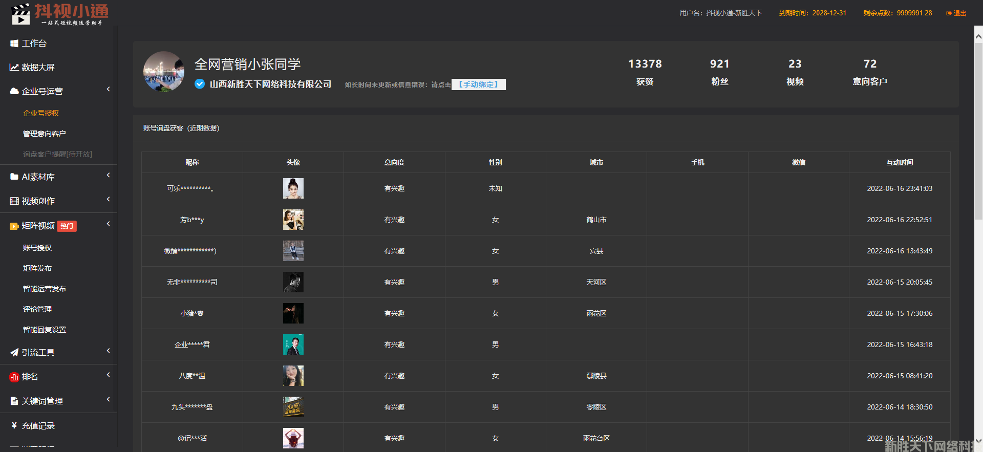Click the blue verified badge icon
The width and height of the screenshot is (983, 452).
tap(200, 84)
